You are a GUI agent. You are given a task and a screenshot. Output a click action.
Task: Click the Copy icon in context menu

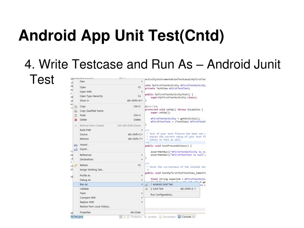click(x=76, y=107)
